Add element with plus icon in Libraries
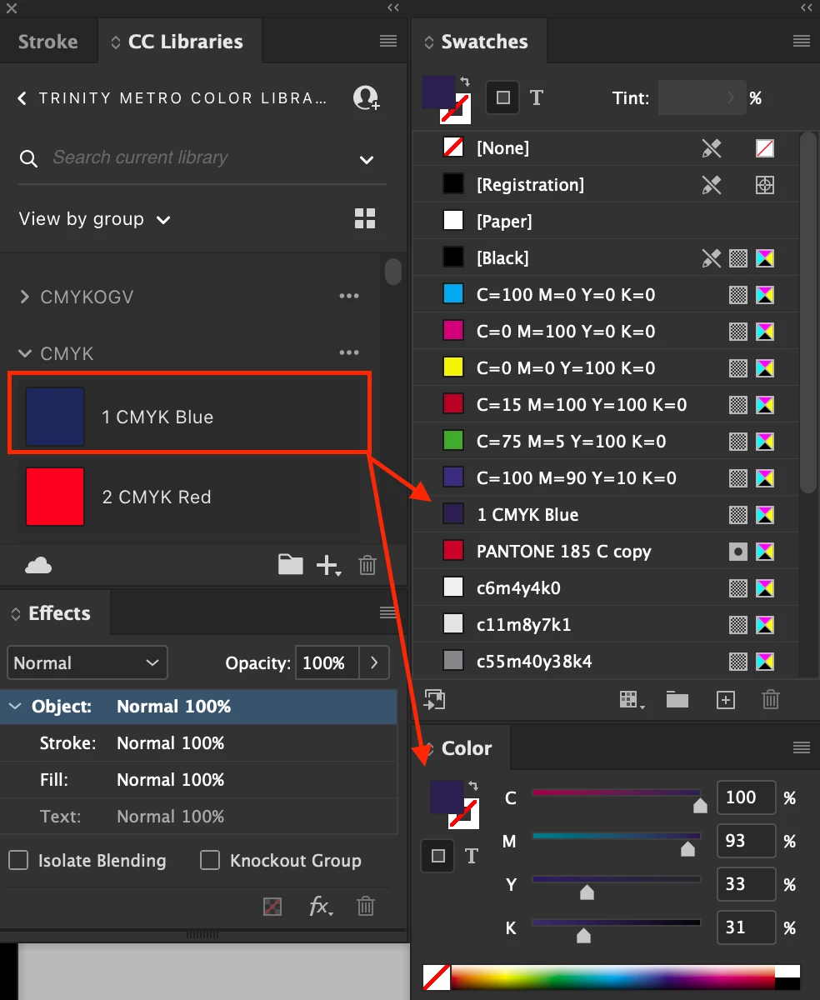Screen dimensions: 820x1000 pyautogui.click(x=328, y=566)
